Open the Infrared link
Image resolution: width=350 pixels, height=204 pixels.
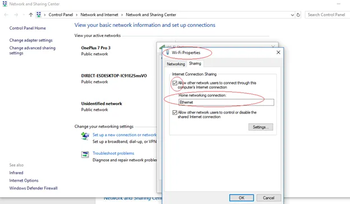(16, 173)
